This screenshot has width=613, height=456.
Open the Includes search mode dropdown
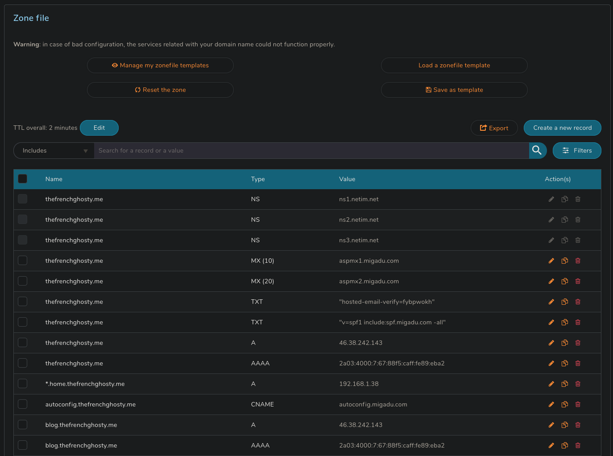click(54, 151)
